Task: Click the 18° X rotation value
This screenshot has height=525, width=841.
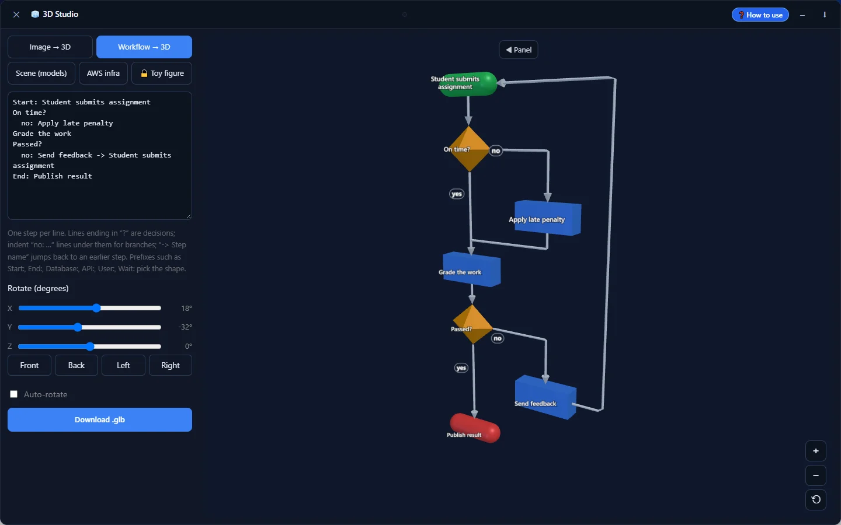Action: [186, 308]
